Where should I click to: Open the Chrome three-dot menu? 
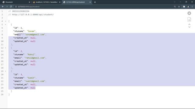click(192, 7)
